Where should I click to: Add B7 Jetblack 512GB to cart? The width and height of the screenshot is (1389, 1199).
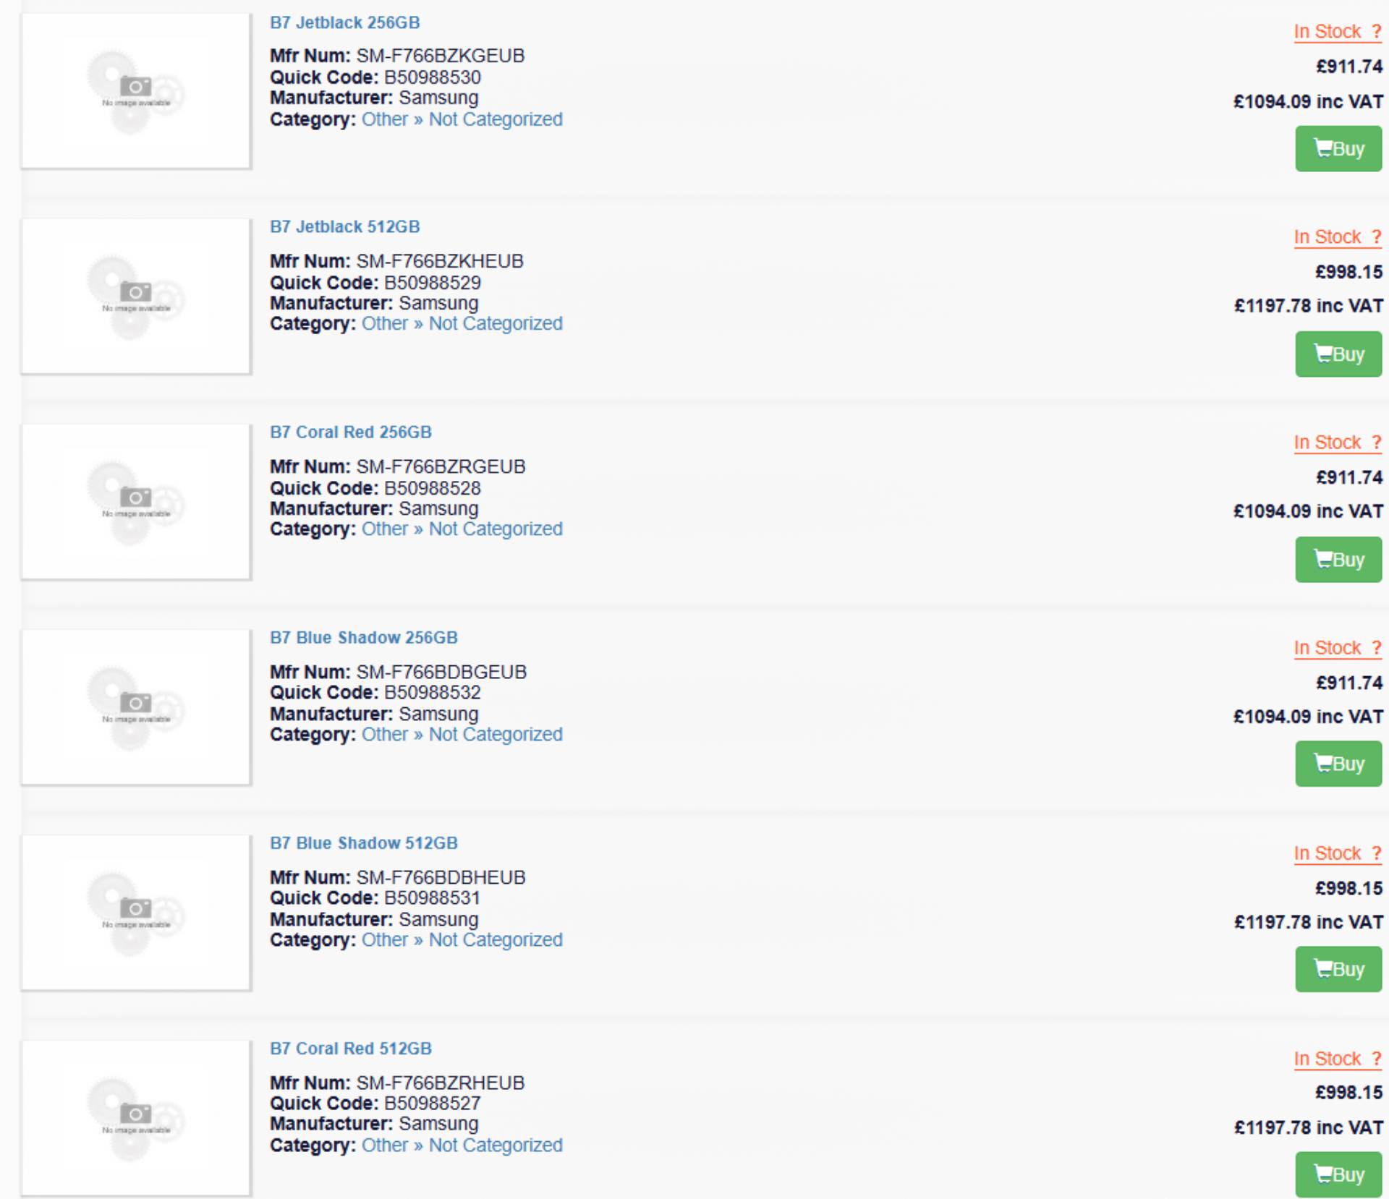(x=1338, y=354)
